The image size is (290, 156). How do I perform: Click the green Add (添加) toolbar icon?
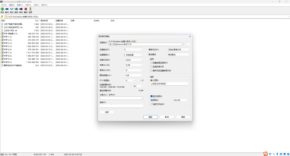point(2,9)
